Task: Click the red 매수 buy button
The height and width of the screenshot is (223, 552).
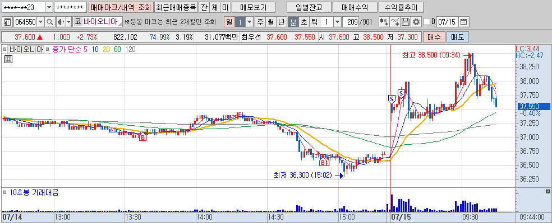Action: coord(434,37)
